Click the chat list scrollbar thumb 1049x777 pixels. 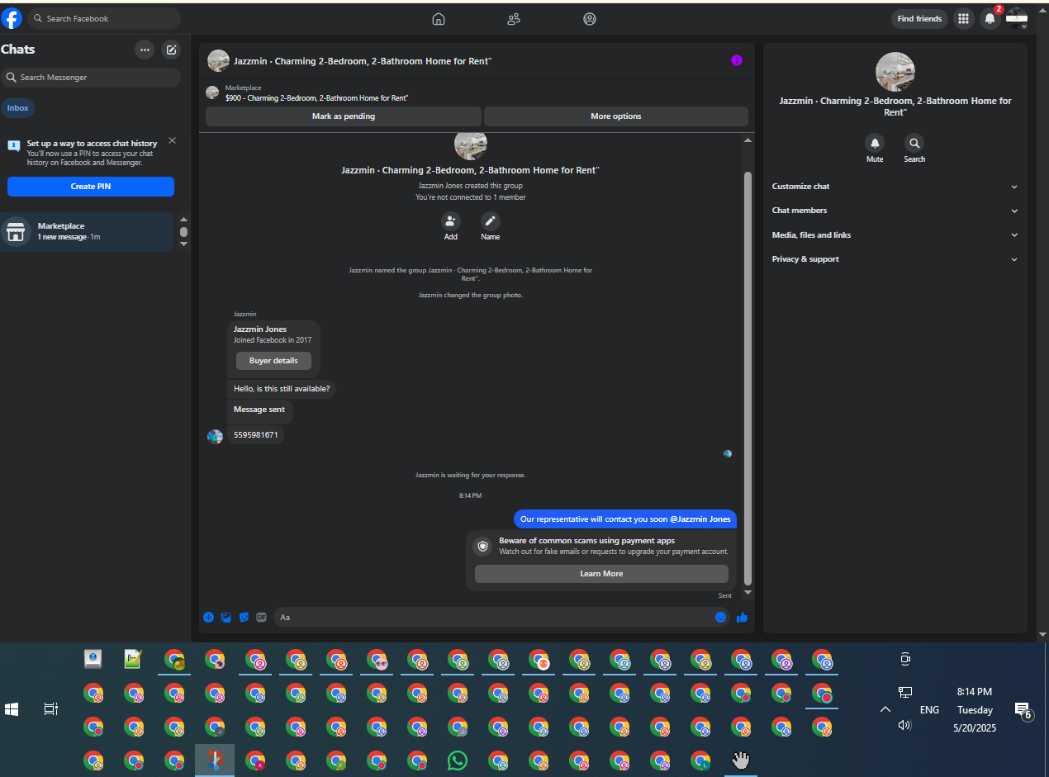click(x=183, y=232)
